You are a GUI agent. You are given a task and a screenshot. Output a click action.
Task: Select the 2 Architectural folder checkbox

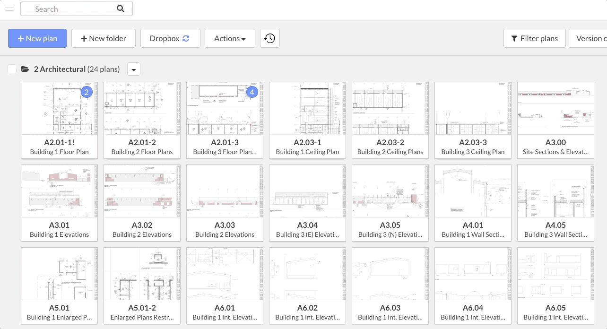pos(12,69)
